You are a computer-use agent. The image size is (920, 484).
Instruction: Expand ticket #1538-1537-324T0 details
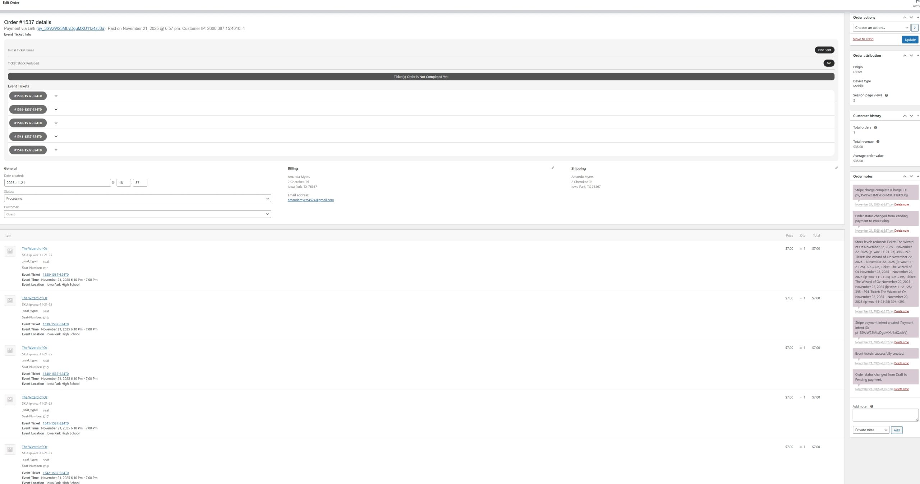click(56, 96)
